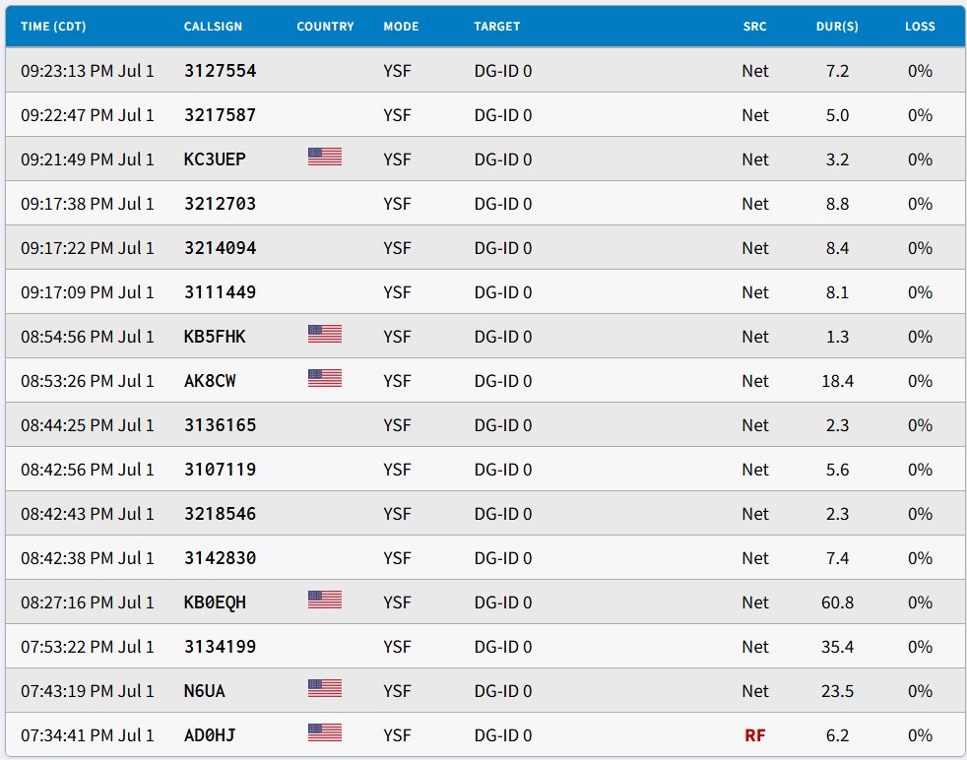Open callsign AK8CW
Image resolution: width=967 pixels, height=760 pixels.
[210, 381]
